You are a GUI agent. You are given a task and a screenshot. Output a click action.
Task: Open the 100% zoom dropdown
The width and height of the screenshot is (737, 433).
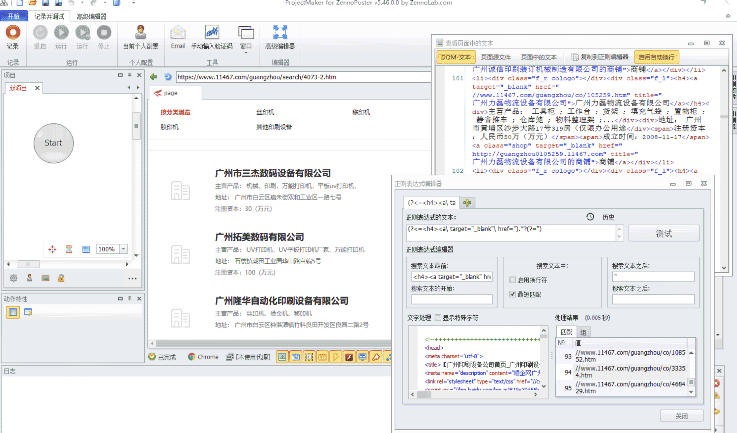124,249
